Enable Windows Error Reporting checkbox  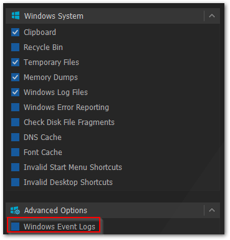tap(15, 107)
